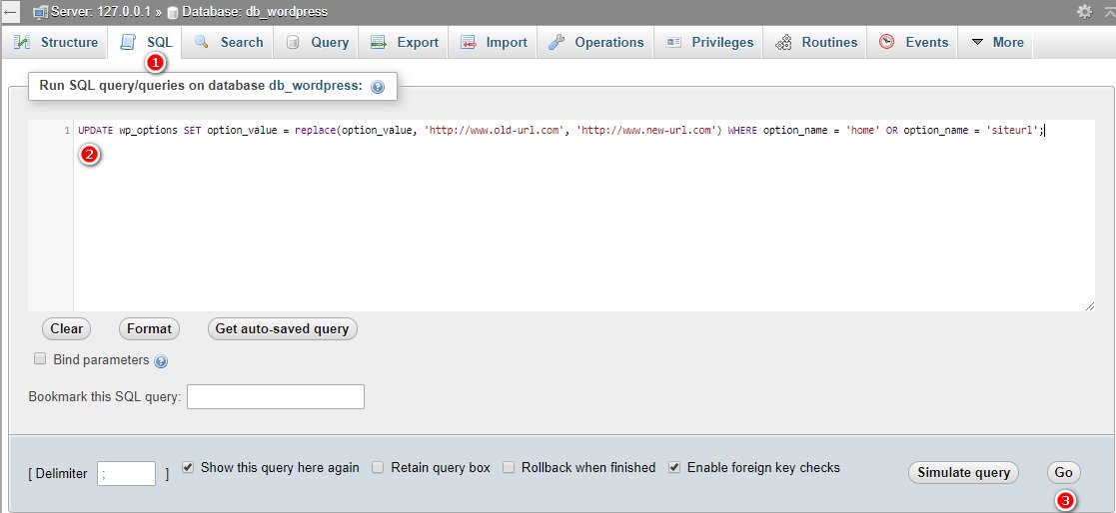Click the settings gear icon

pos(1084,11)
